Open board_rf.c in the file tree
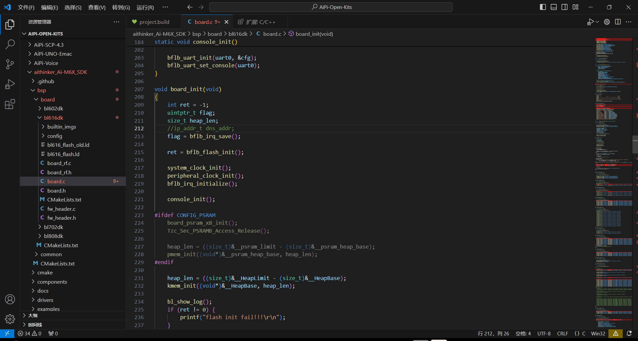 pos(59,163)
